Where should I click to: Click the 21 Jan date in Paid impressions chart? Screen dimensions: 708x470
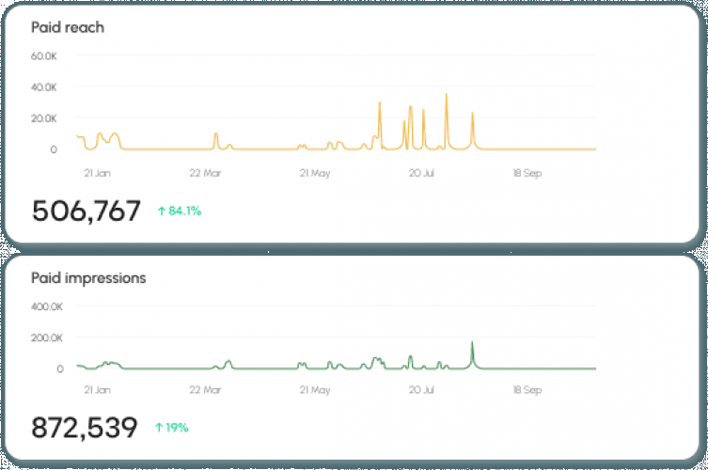pos(97,390)
